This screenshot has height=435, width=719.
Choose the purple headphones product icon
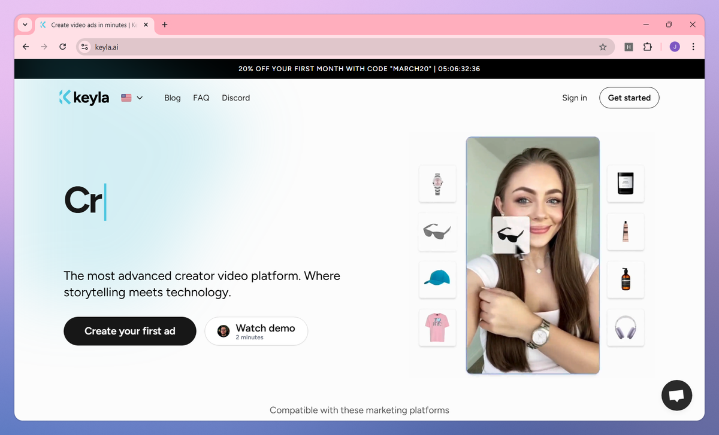tap(626, 327)
